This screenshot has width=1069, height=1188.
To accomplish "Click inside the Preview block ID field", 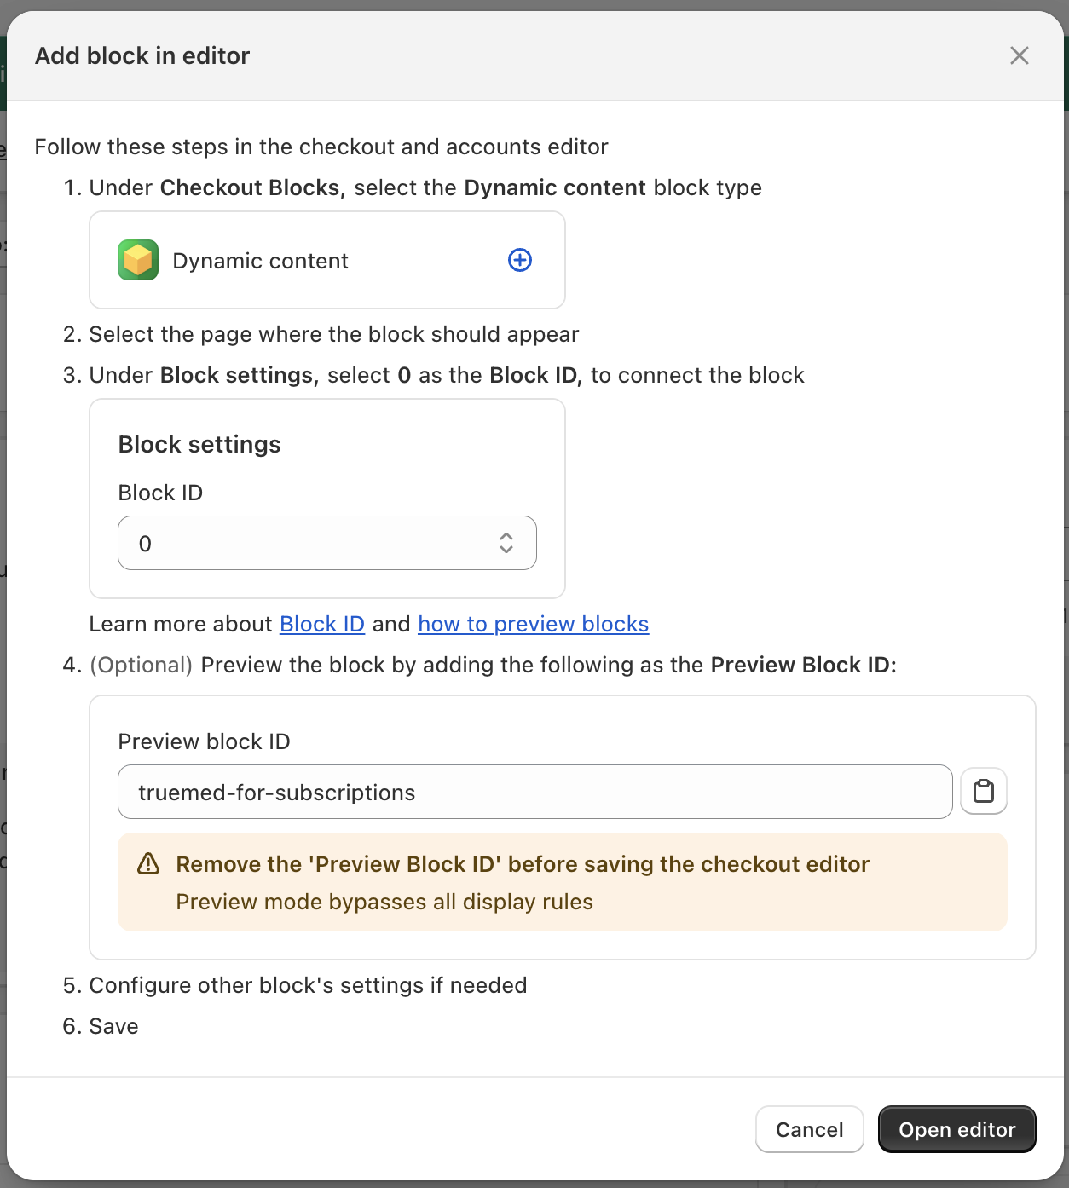I will pos(534,792).
